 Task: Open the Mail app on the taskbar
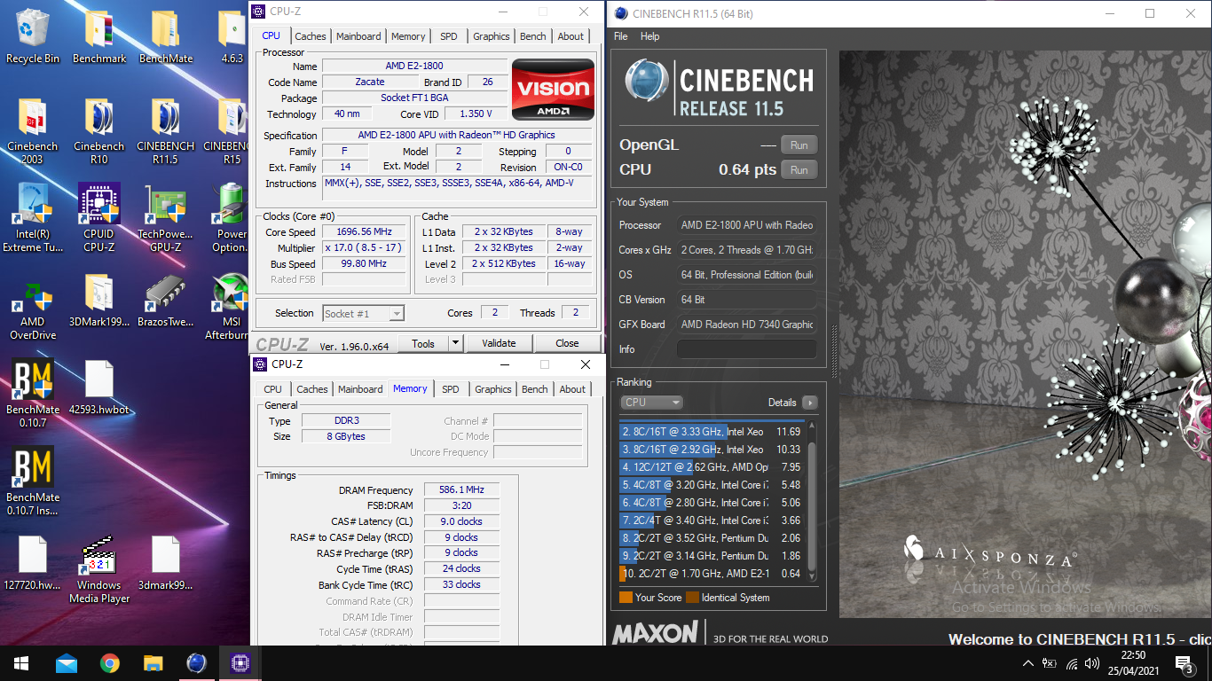(67, 663)
